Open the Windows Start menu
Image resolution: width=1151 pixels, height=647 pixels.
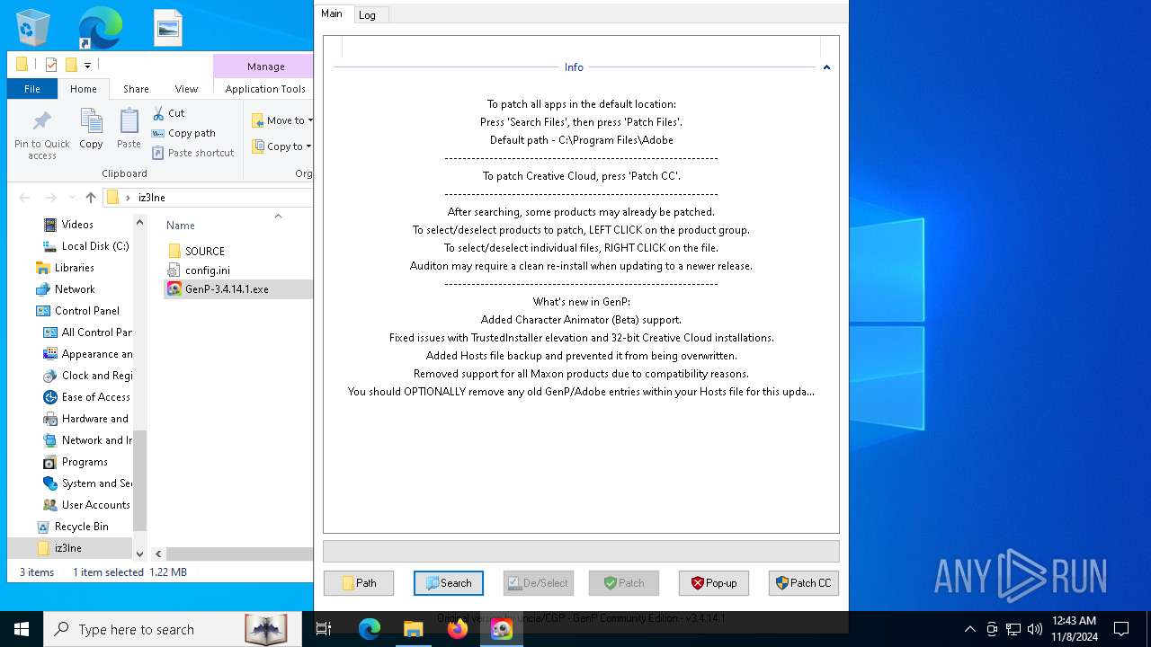tap(22, 630)
